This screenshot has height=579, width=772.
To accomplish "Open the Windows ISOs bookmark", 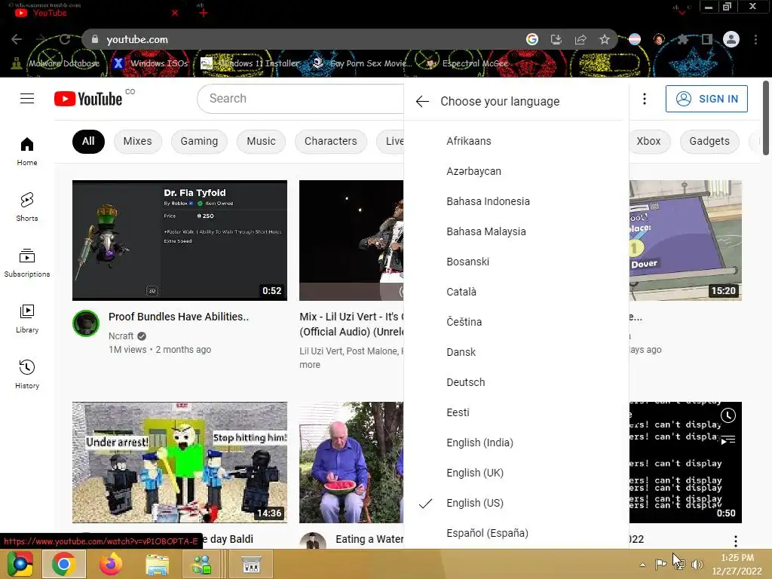I will pos(151,63).
